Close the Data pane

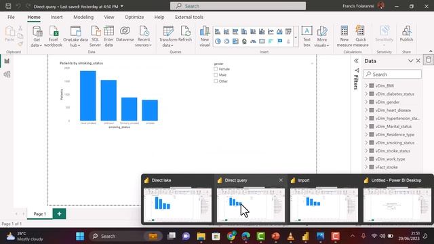[418, 61]
